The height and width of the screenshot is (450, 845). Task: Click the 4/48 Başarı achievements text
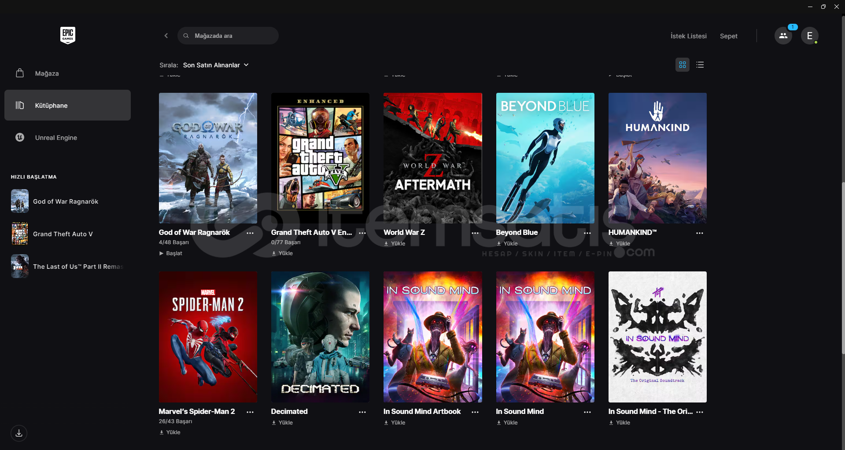(x=174, y=242)
